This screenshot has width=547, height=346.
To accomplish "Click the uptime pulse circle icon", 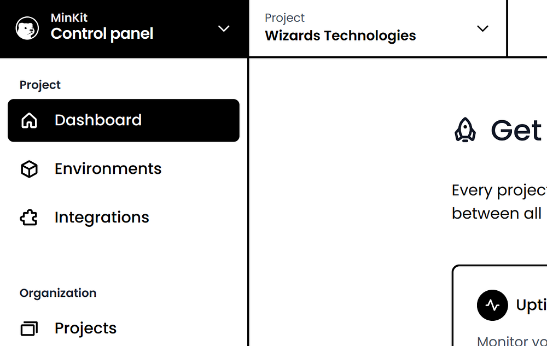I will click(x=492, y=305).
